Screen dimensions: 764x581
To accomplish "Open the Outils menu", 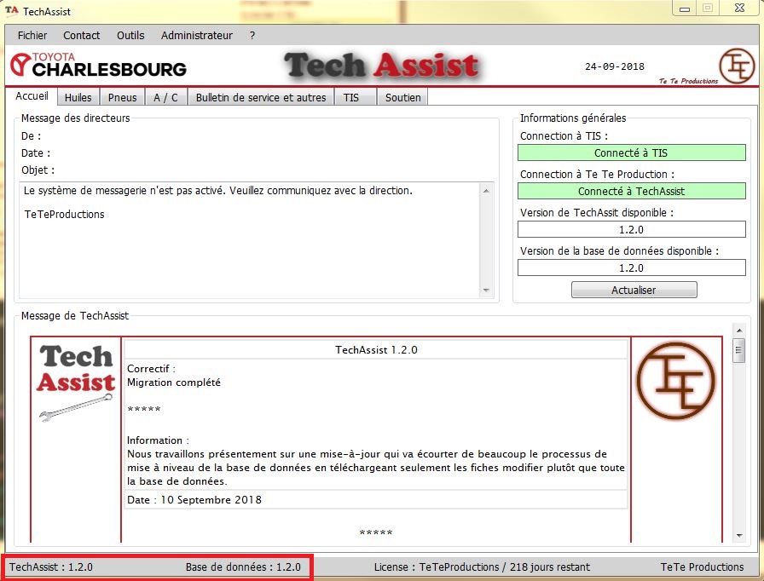I will click(130, 36).
